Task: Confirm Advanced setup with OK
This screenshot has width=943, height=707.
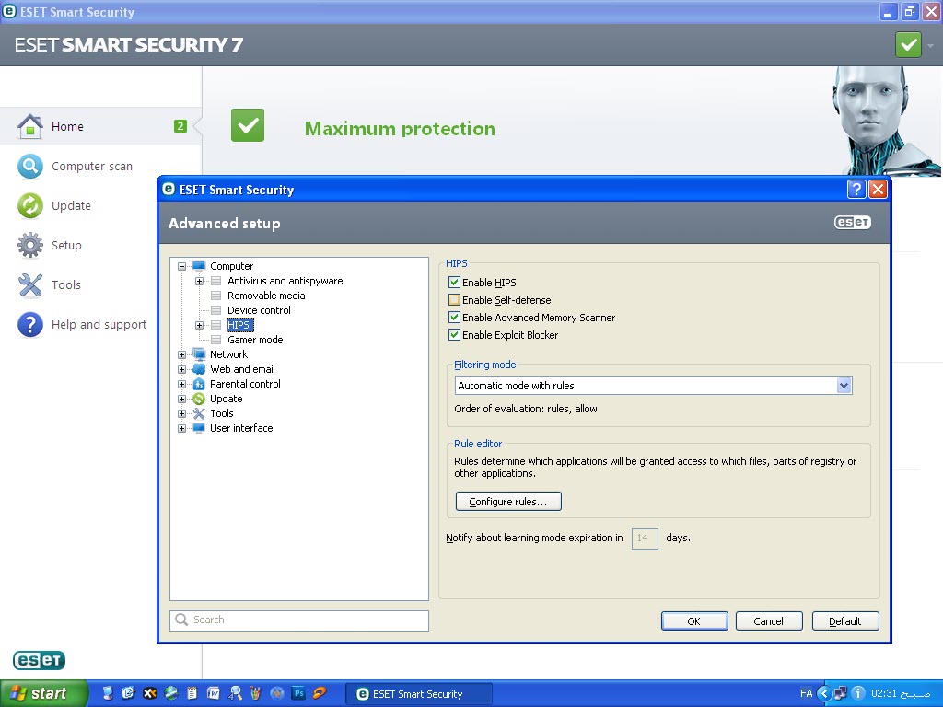Action: (x=694, y=621)
